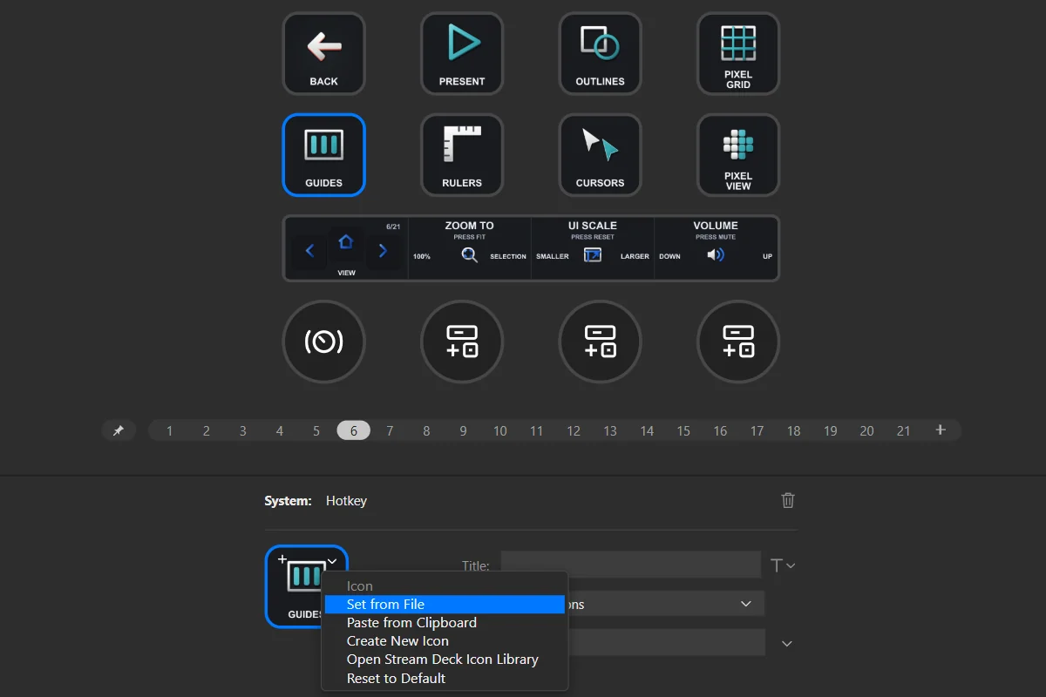Switch to page 8

point(426,430)
